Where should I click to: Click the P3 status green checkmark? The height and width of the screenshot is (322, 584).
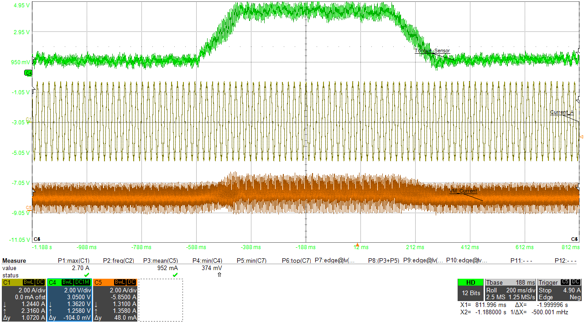click(175, 275)
